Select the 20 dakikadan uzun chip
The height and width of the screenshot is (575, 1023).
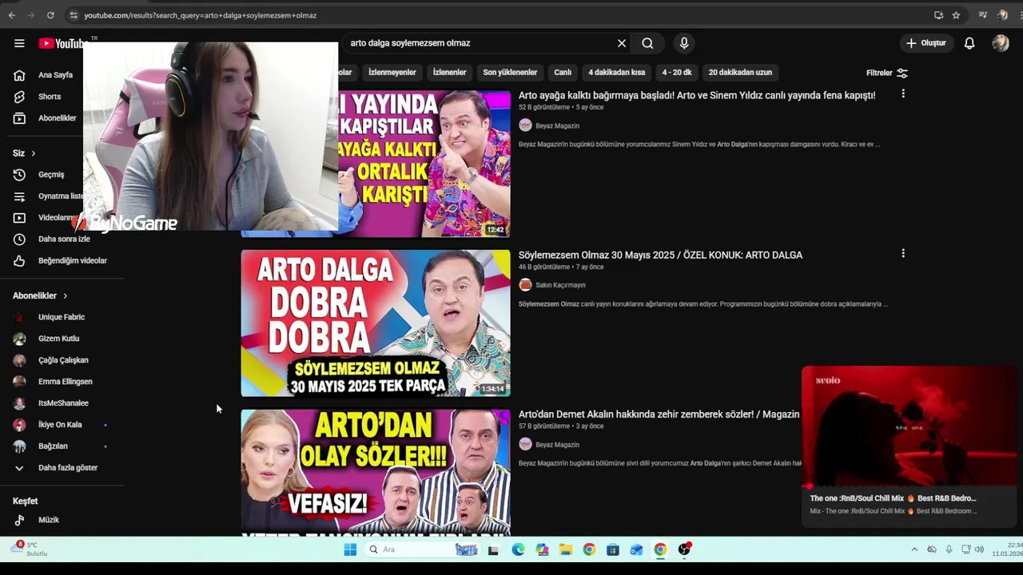coord(740,72)
